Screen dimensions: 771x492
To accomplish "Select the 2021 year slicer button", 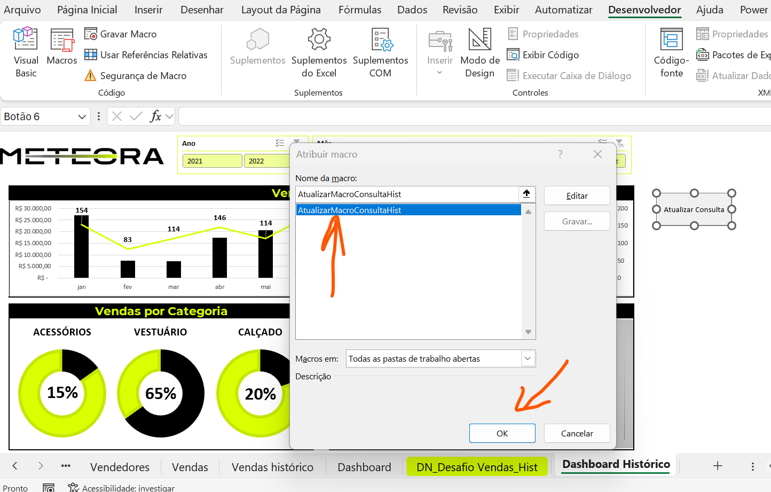I will [x=212, y=161].
